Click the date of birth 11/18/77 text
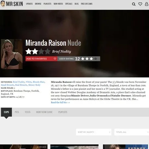Image resolution: width=149 pixels, height=149 pixels. point(20,97)
